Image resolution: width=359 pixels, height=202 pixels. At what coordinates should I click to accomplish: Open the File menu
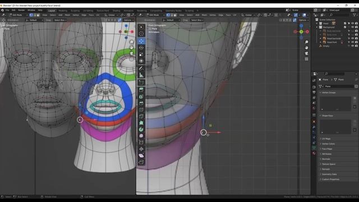[7, 10]
